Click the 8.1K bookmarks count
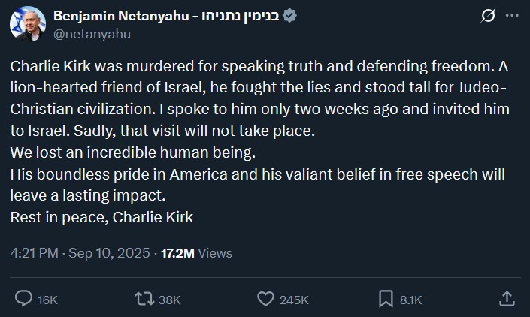 pos(411,300)
